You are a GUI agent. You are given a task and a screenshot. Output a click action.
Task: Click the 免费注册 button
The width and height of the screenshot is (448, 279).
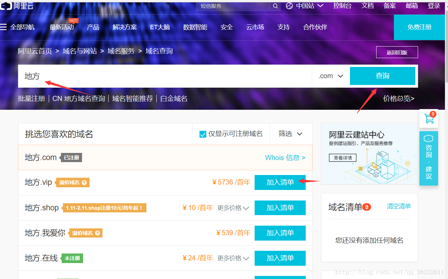[x=419, y=28]
